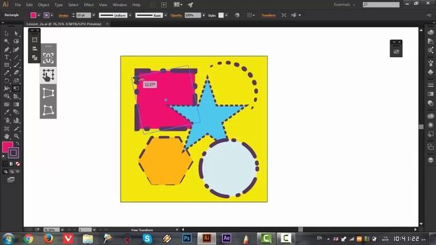Click the Recolor Artwork icon
This screenshot has width=436, height=245.
(237, 15)
